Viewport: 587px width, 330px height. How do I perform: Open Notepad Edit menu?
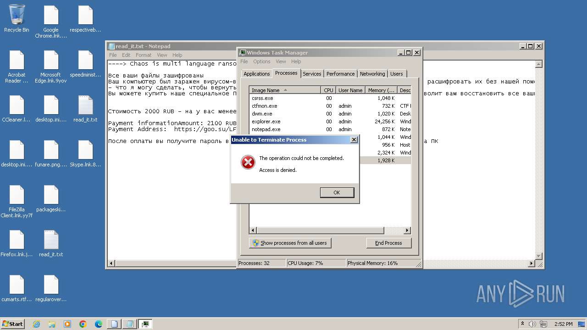[126, 55]
